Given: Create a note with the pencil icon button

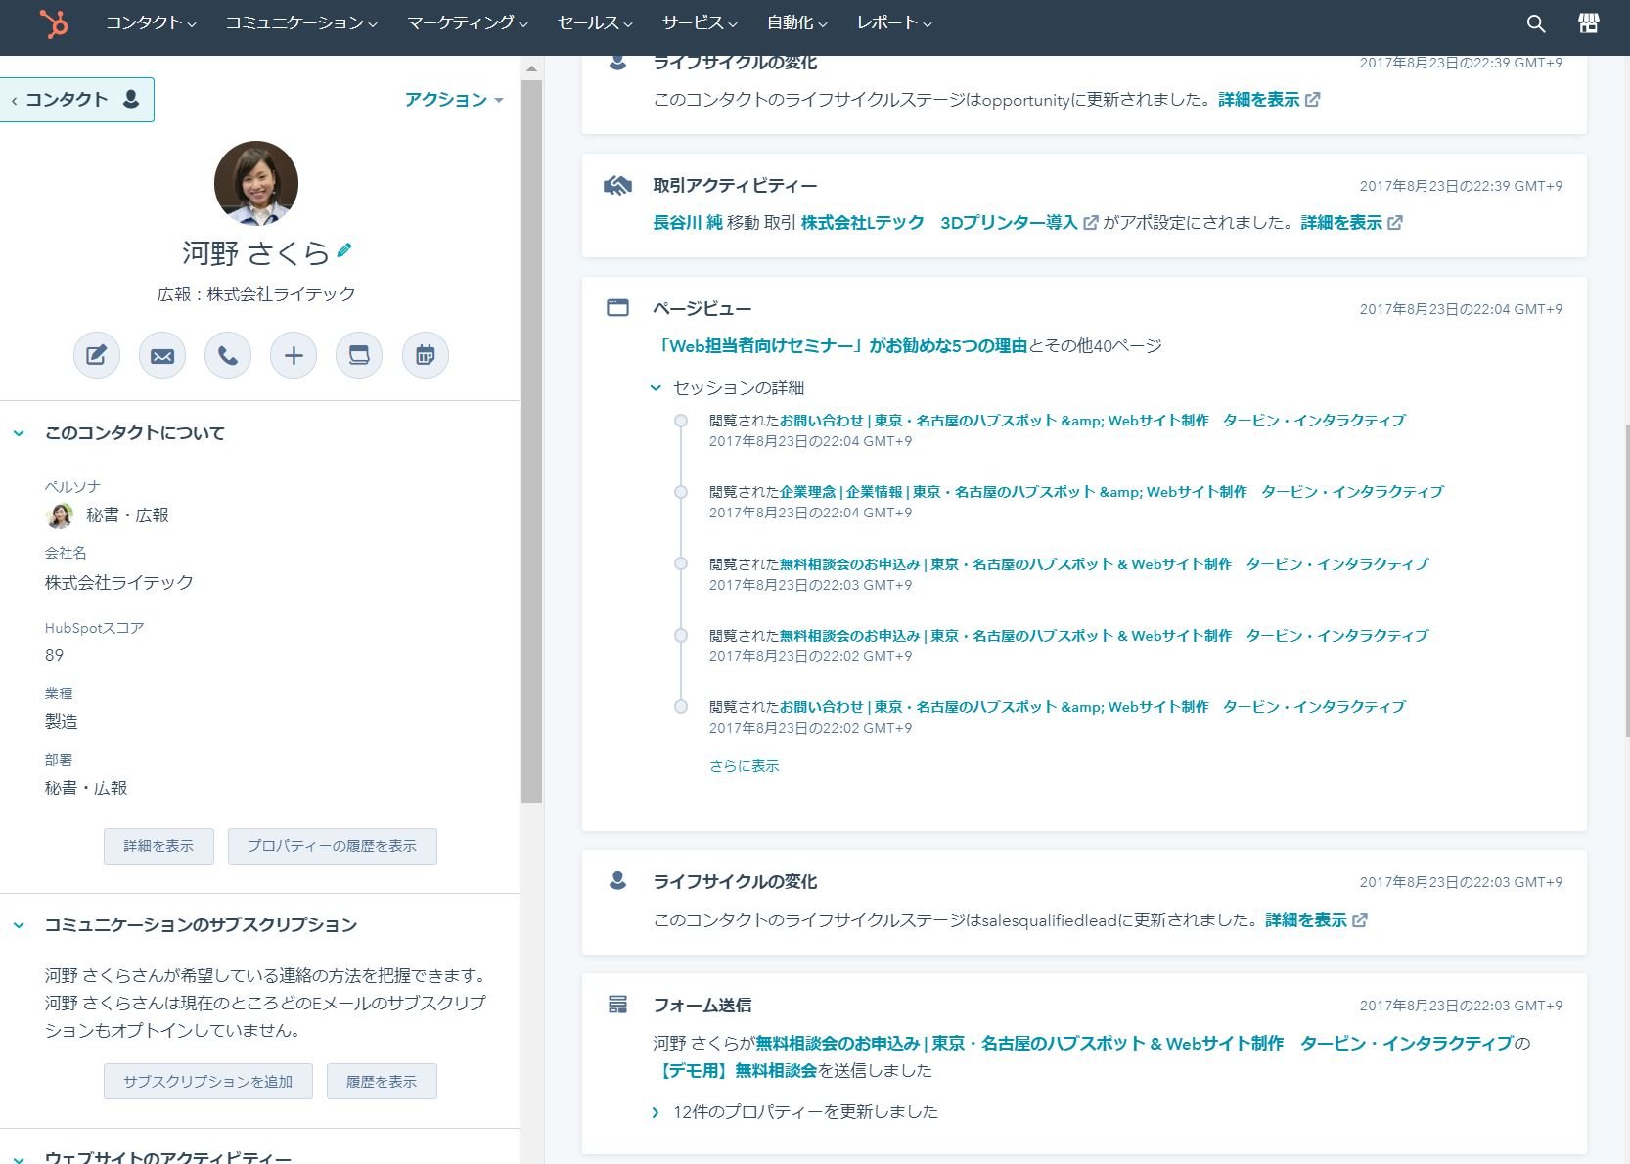Looking at the screenshot, I should point(97,355).
